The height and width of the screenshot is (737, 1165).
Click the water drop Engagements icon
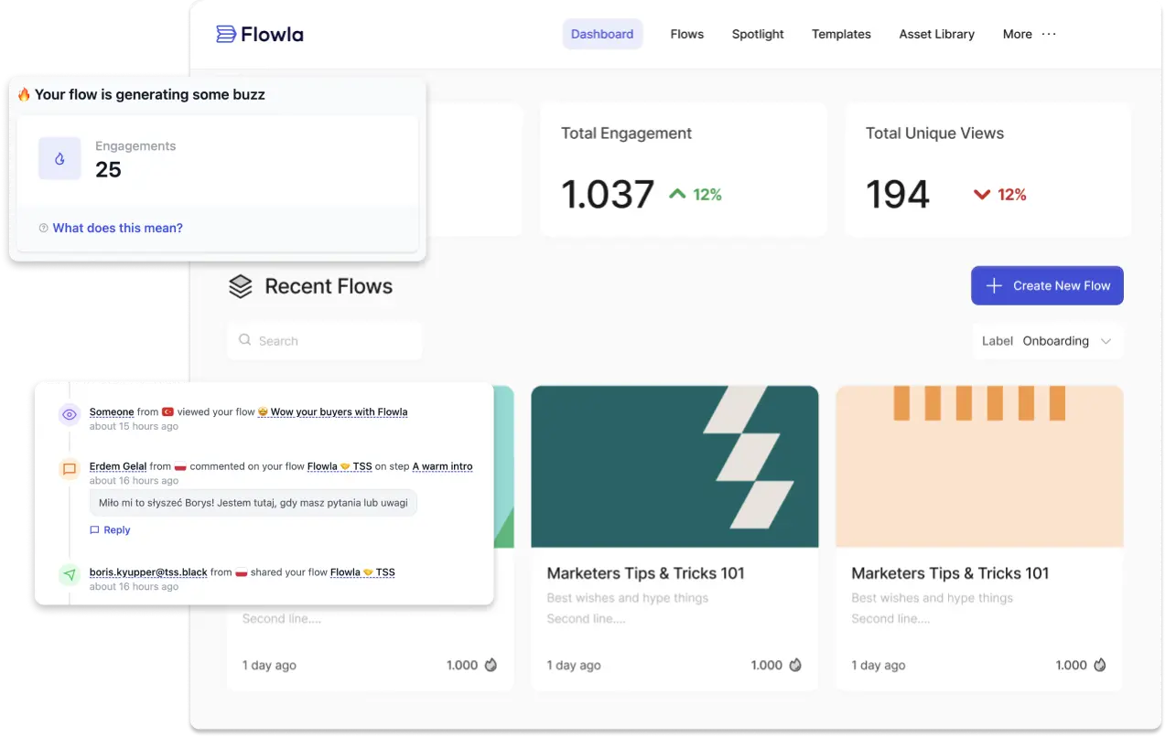coord(59,158)
